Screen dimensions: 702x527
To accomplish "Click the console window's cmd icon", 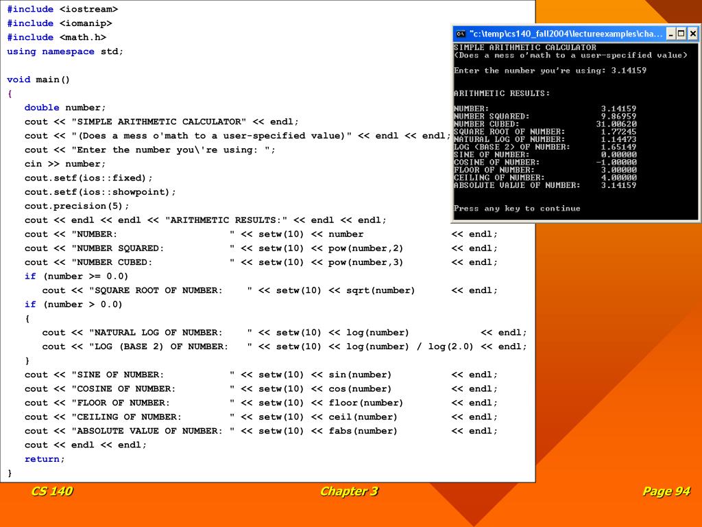I will click(460, 34).
